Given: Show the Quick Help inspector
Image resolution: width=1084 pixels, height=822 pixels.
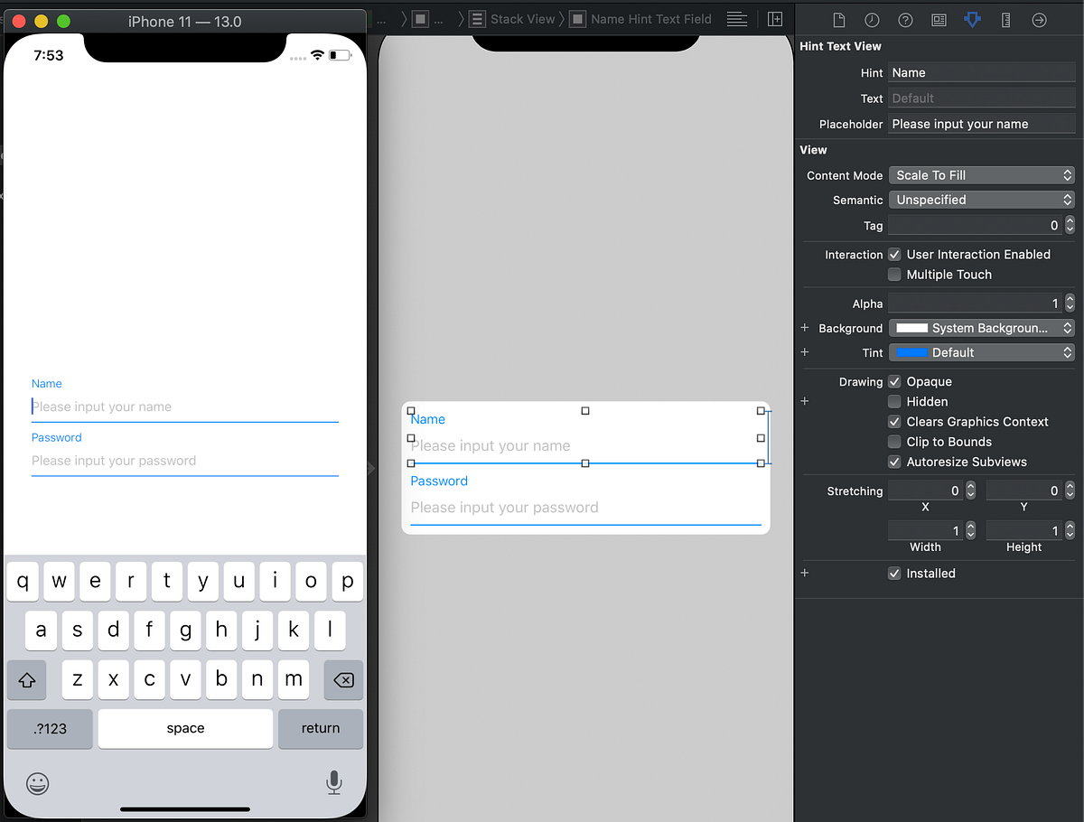Looking at the screenshot, I should coord(906,19).
